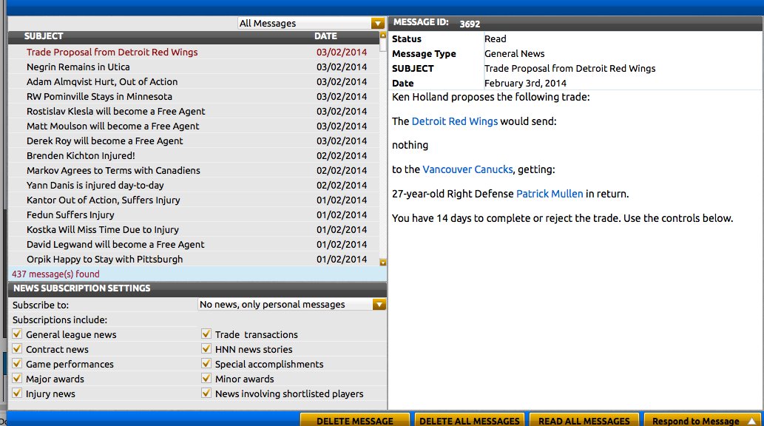This screenshot has height=426, width=764.
Task: Open the Respond to Message menu
Action: click(x=702, y=421)
